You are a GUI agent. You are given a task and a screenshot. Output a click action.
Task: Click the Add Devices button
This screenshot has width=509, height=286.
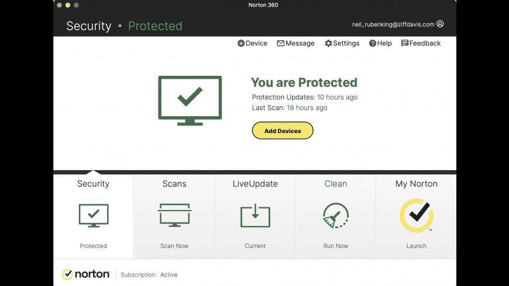[283, 131]
